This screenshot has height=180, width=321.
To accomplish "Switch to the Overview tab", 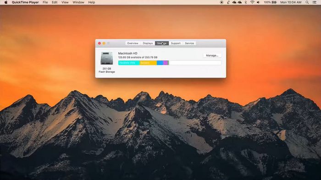I will [x=133, y=43].
